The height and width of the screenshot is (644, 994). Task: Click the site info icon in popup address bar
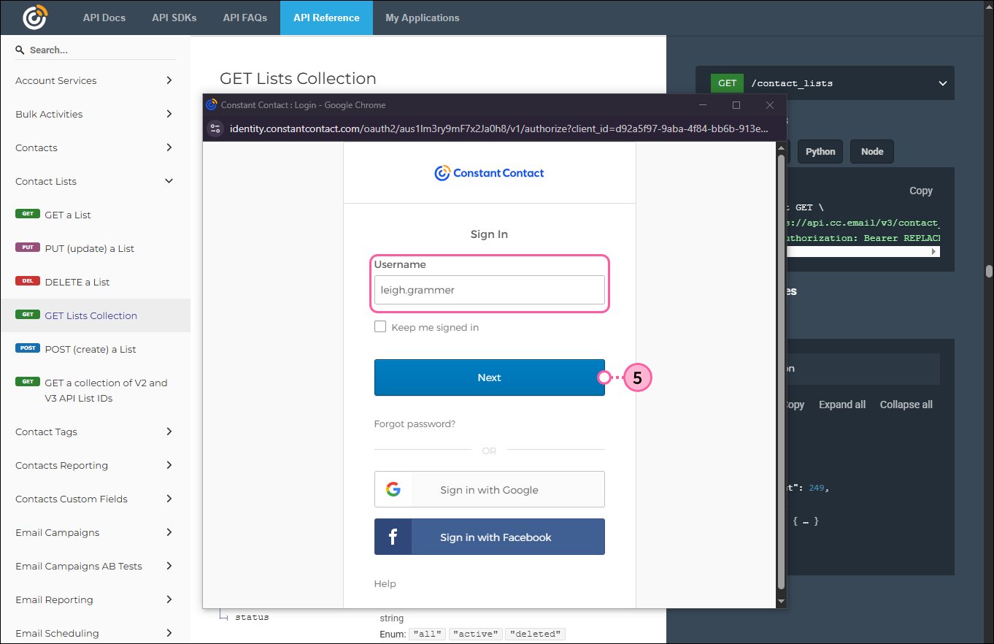click(x=215, y=129)
